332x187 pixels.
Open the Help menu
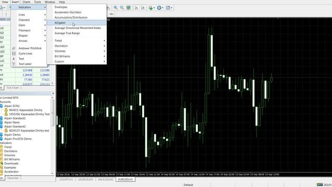(x=62, y=2)
